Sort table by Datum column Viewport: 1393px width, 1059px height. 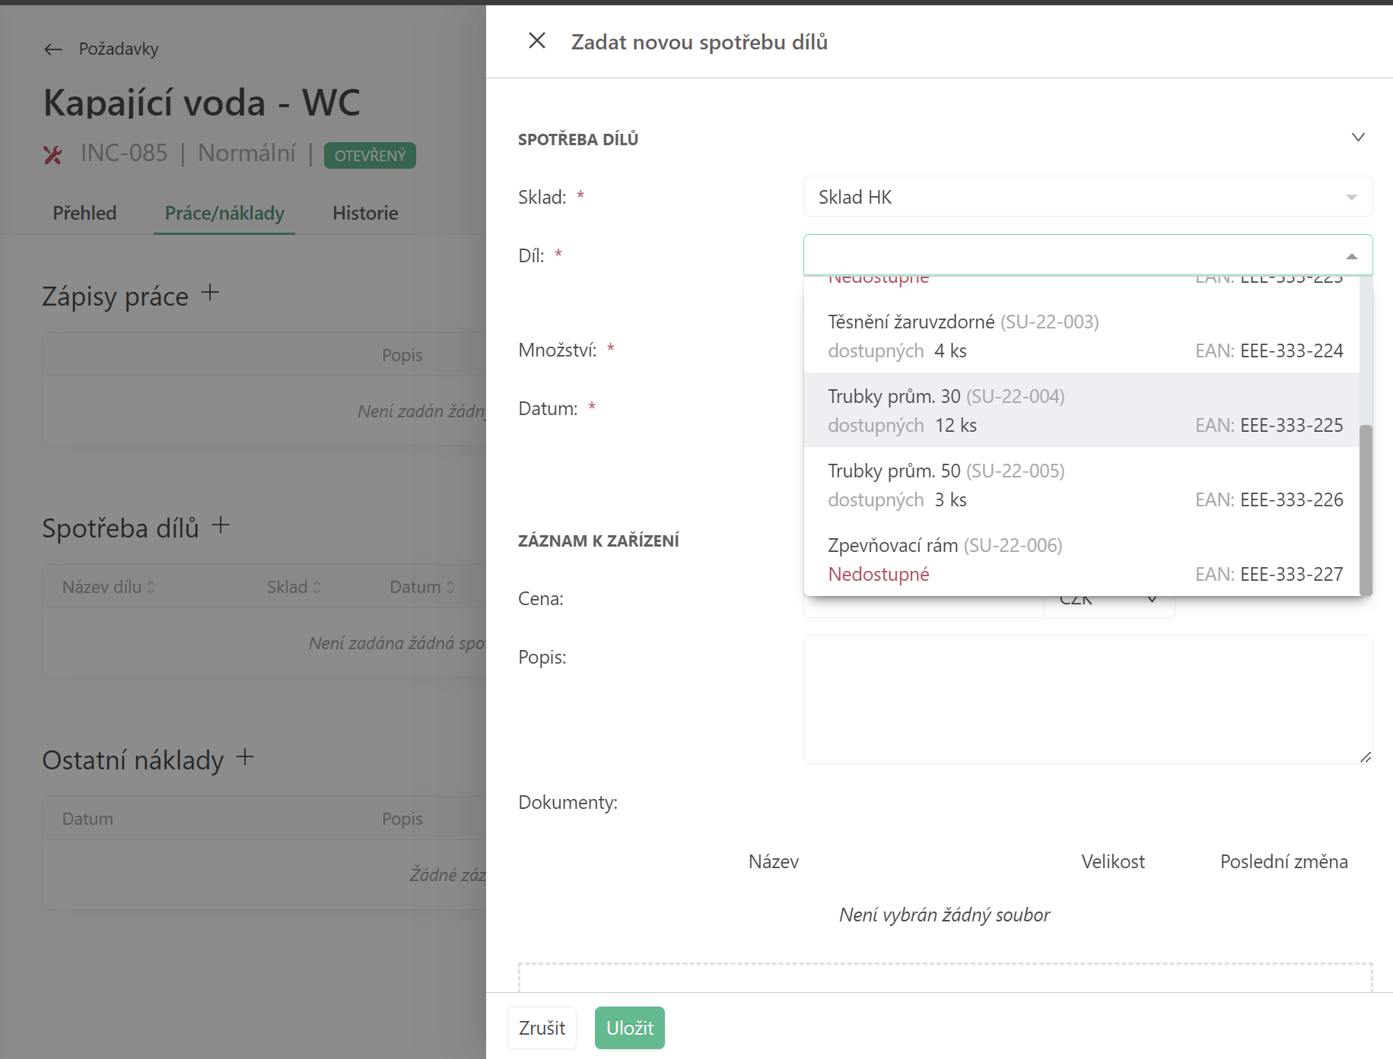click(x=421, y=587)
